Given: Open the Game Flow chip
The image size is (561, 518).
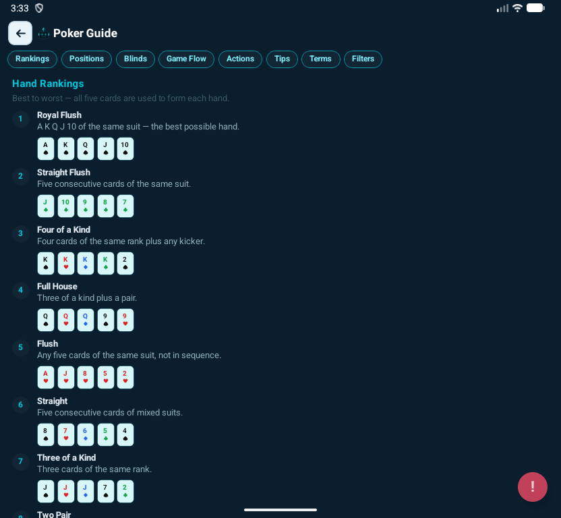Looking at the screenshot, I should point(186,59).
